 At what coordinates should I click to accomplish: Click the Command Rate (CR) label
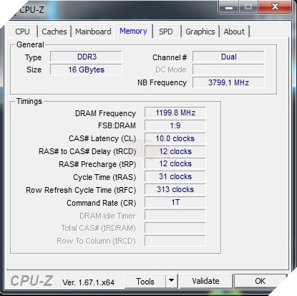click(x=102, y=203)
